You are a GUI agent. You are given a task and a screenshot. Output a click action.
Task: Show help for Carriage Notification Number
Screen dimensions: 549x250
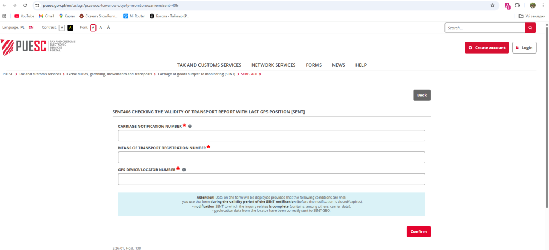(190, 126)
